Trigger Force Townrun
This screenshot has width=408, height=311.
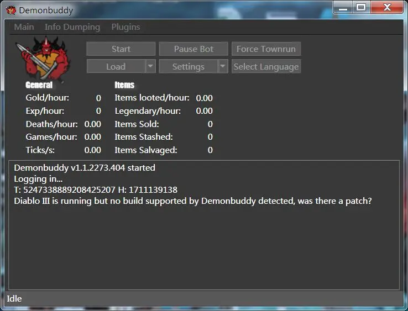[x=266, y=49]
